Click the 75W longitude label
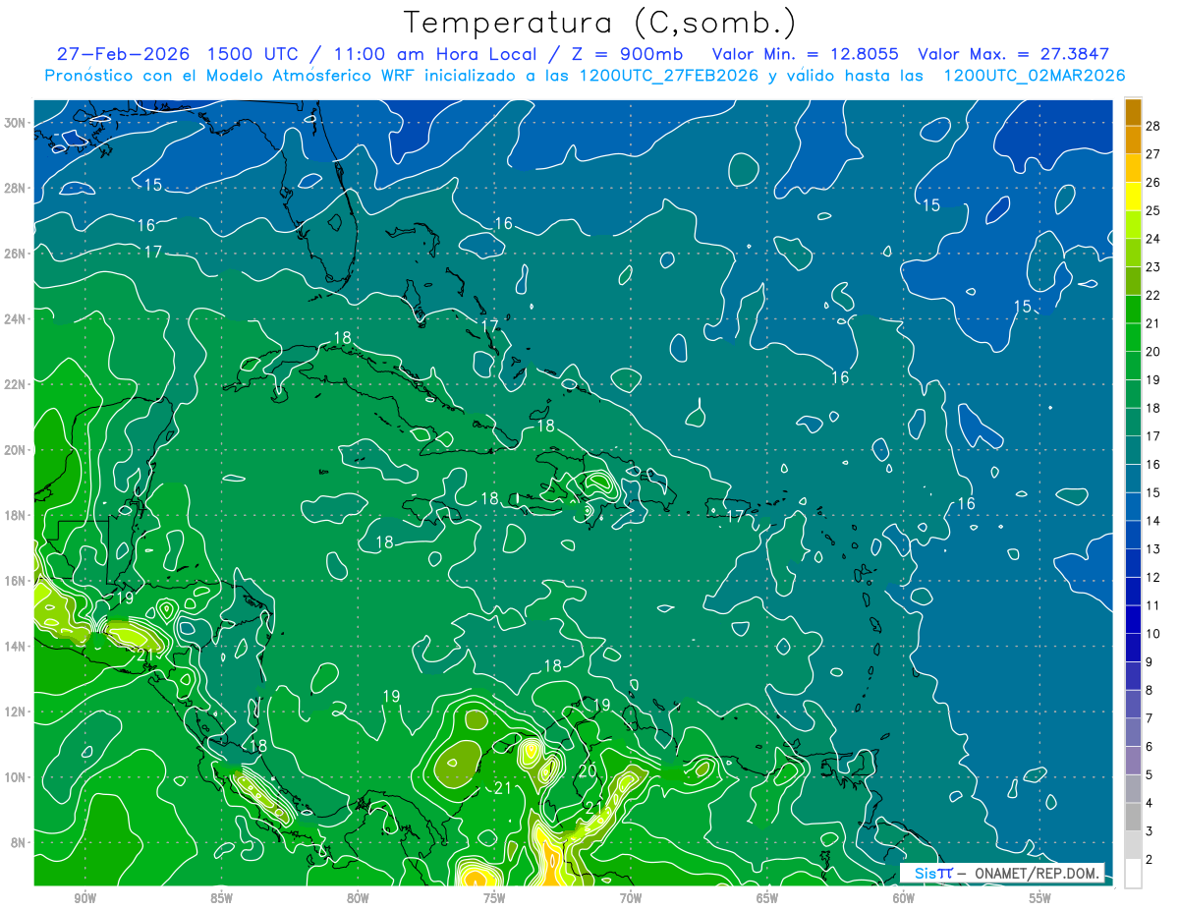The height and width of the screenshot is (911, 1179). tap(494, 898)
